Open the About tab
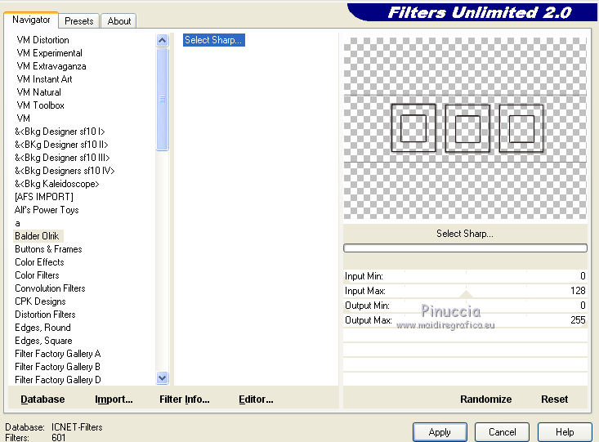Screen dimensions: 599x442 coord(118,21)
